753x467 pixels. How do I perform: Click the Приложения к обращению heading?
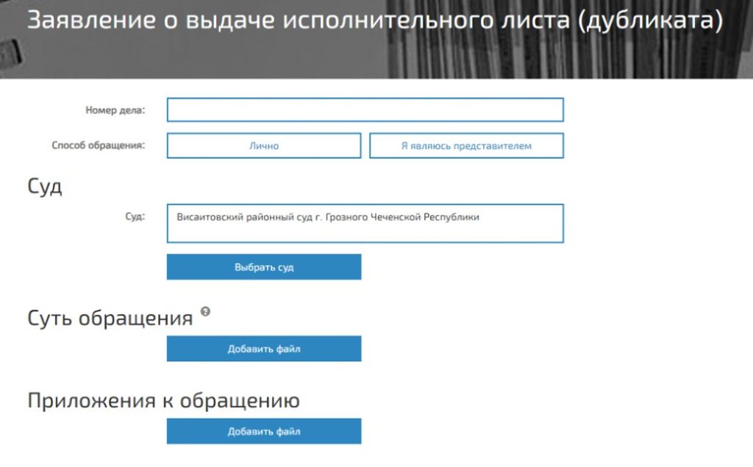tap(163, 400)
